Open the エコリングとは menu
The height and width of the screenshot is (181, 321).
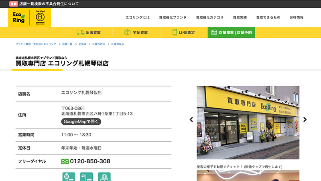pyautogui.click(x=138, y=18)
